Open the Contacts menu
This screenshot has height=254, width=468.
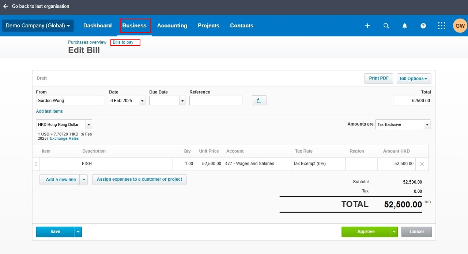click(x=242, y=26)
